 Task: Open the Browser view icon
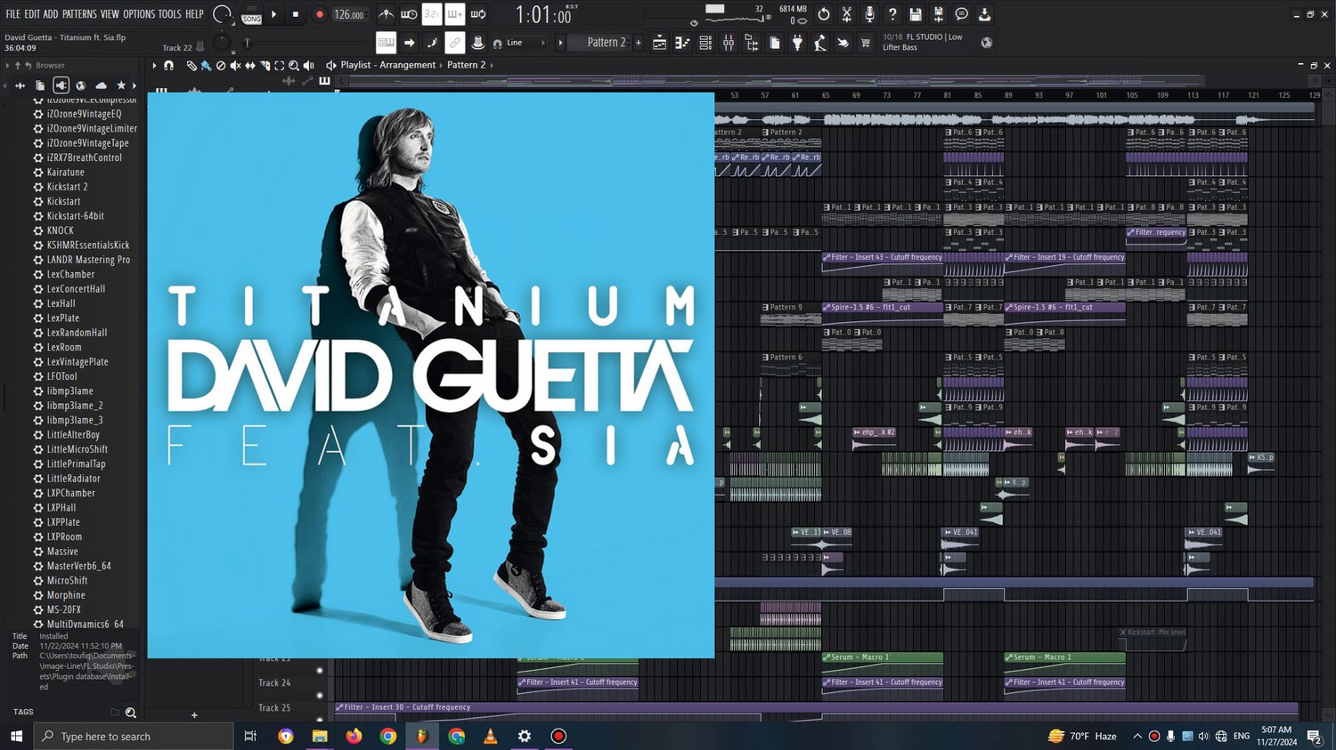[752, 43]
